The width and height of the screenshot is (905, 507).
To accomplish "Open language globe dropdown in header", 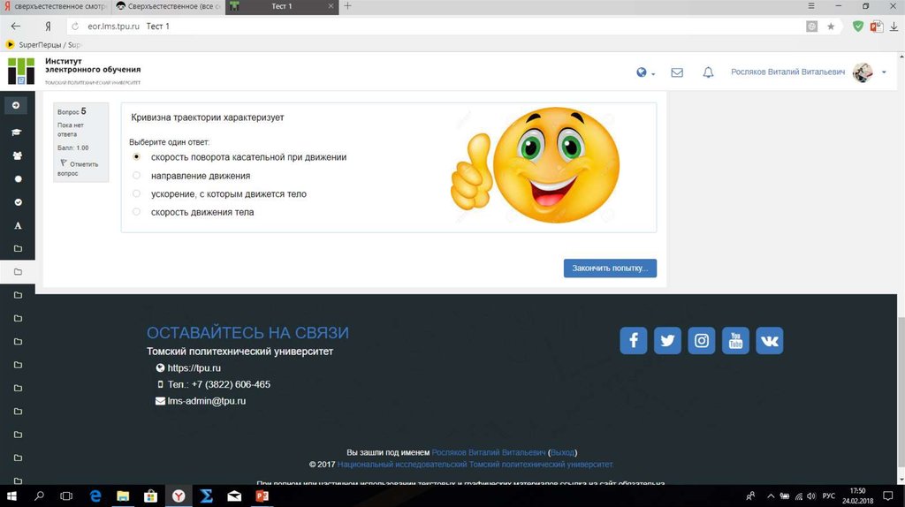I will pos(645,72).
